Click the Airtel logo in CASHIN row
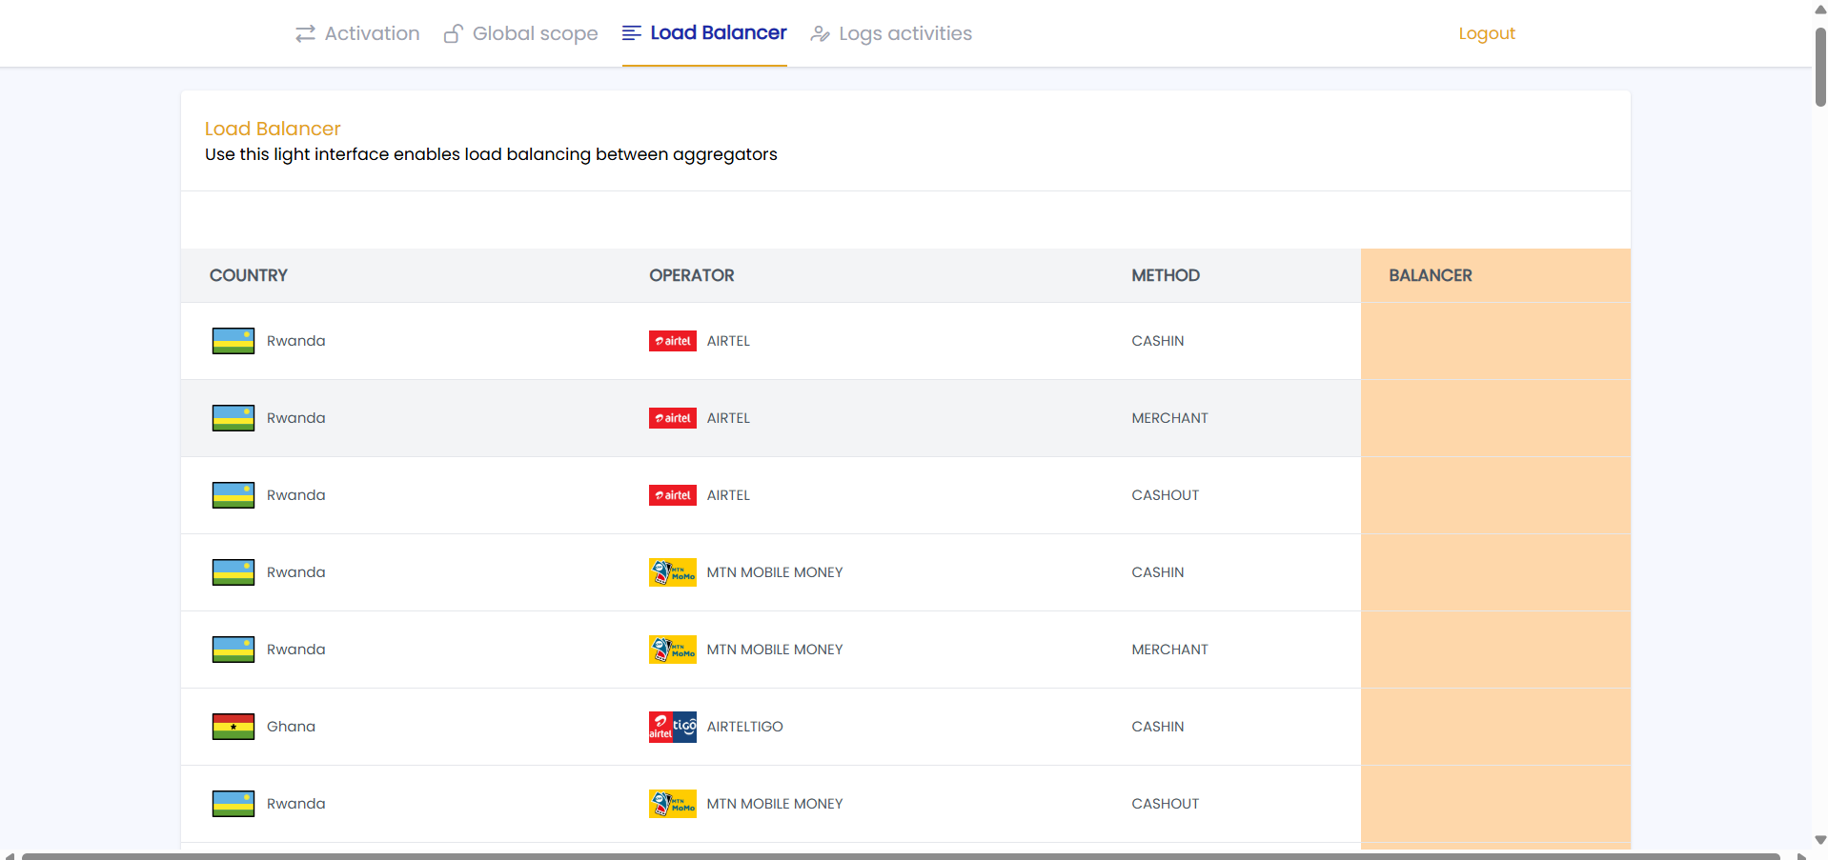 [672, 341]
